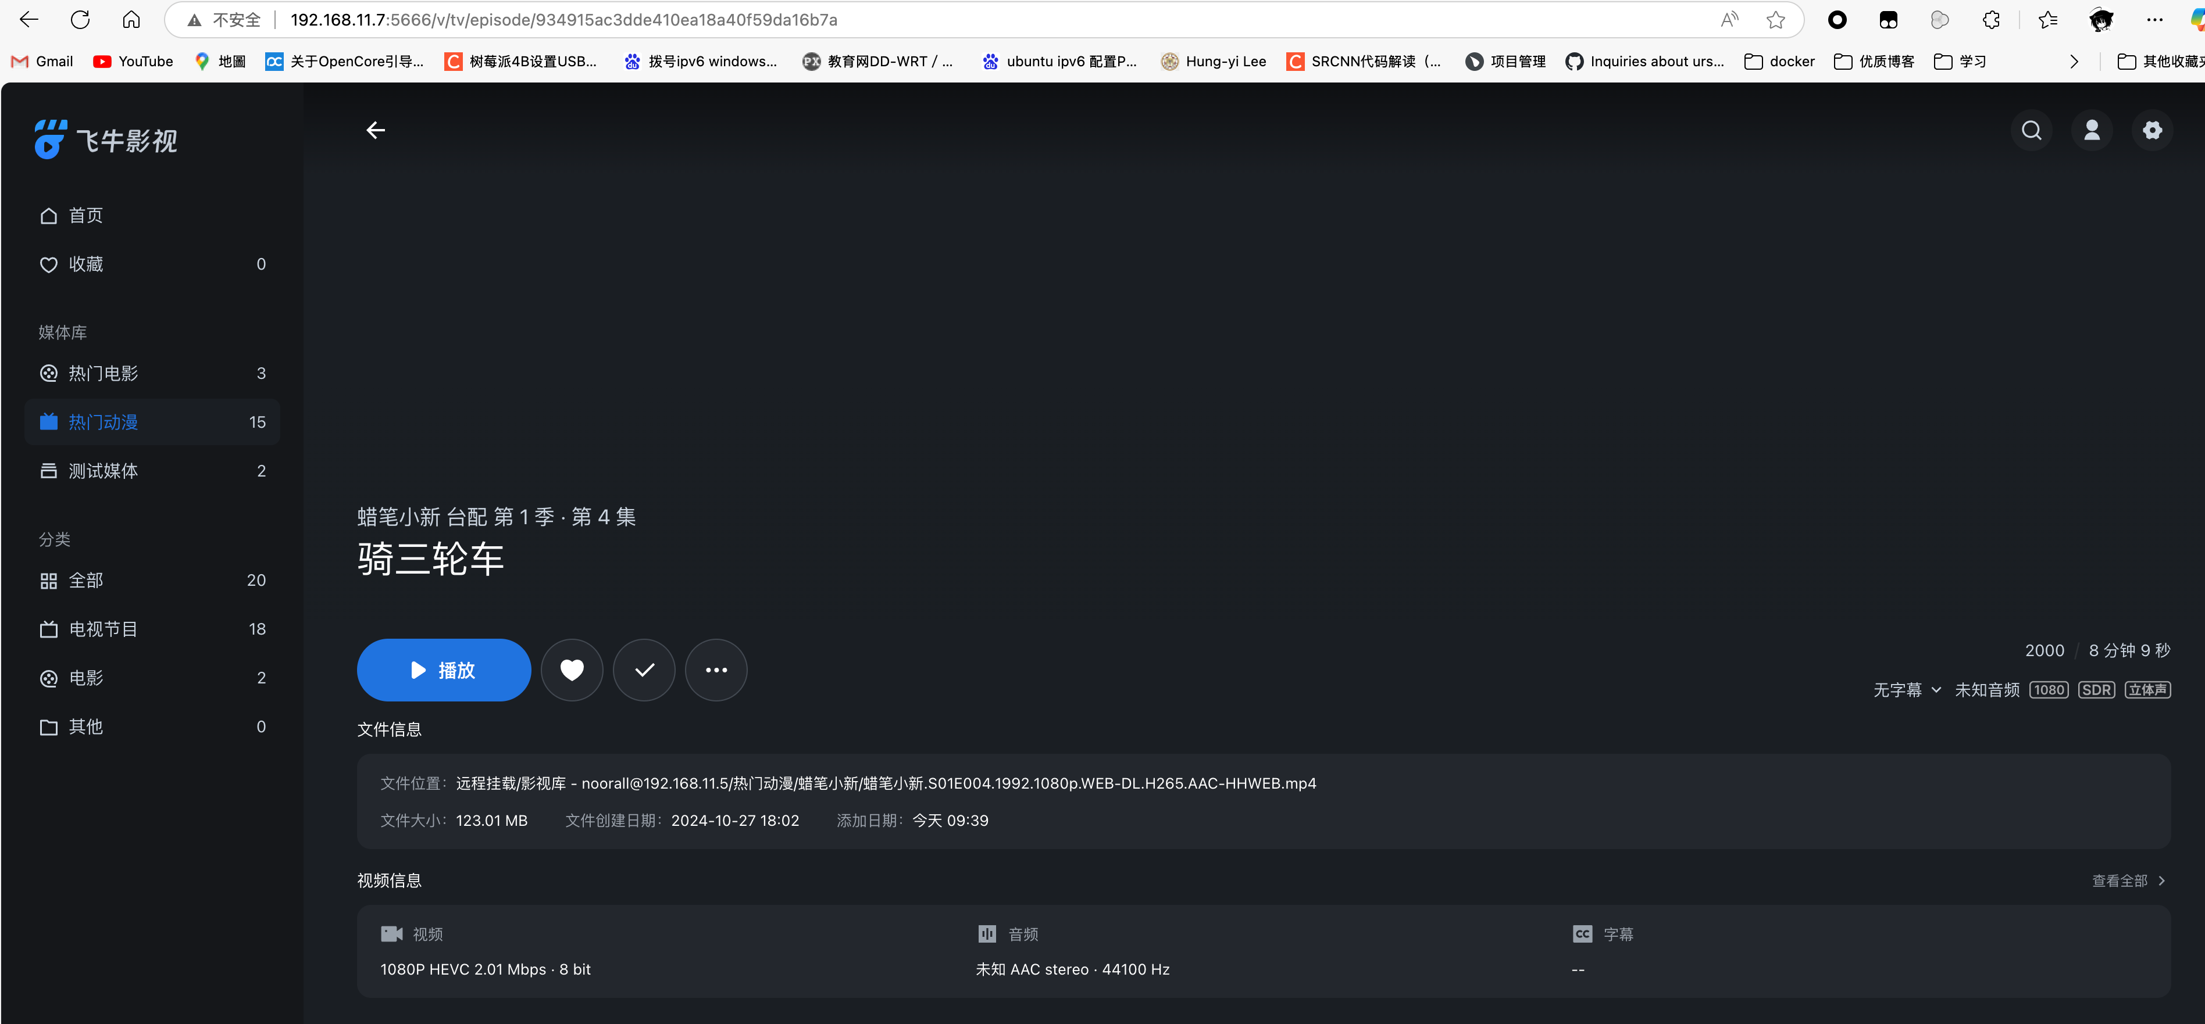
Task: Open the user profile icon
Action: (2092, 130)
